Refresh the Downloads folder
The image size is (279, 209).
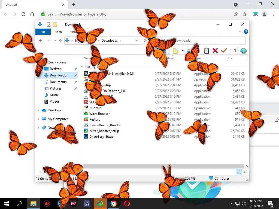(145, 41)
